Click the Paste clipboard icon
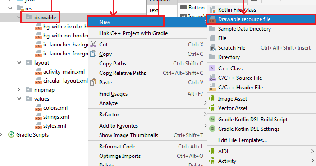 [x=93, y=82]
